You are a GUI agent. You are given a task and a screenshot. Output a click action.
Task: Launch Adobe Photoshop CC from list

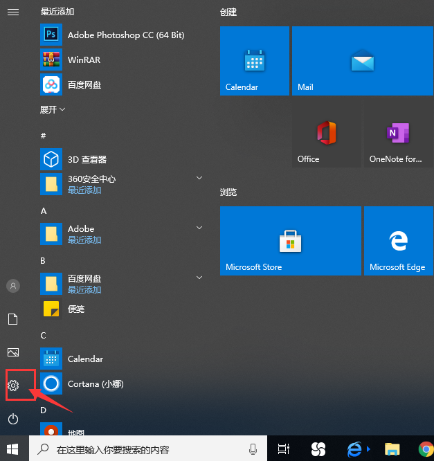pos(125,35)
